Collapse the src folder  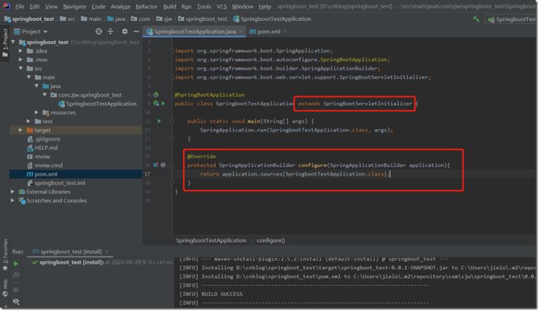pyautogui.click(x=21, y=68)
